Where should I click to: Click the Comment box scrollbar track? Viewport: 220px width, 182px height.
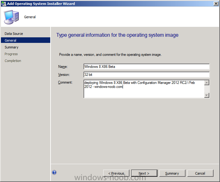pos(207,89)
